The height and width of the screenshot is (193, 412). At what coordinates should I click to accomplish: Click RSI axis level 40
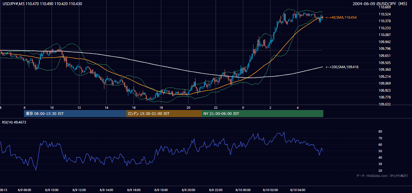[380, 157]
